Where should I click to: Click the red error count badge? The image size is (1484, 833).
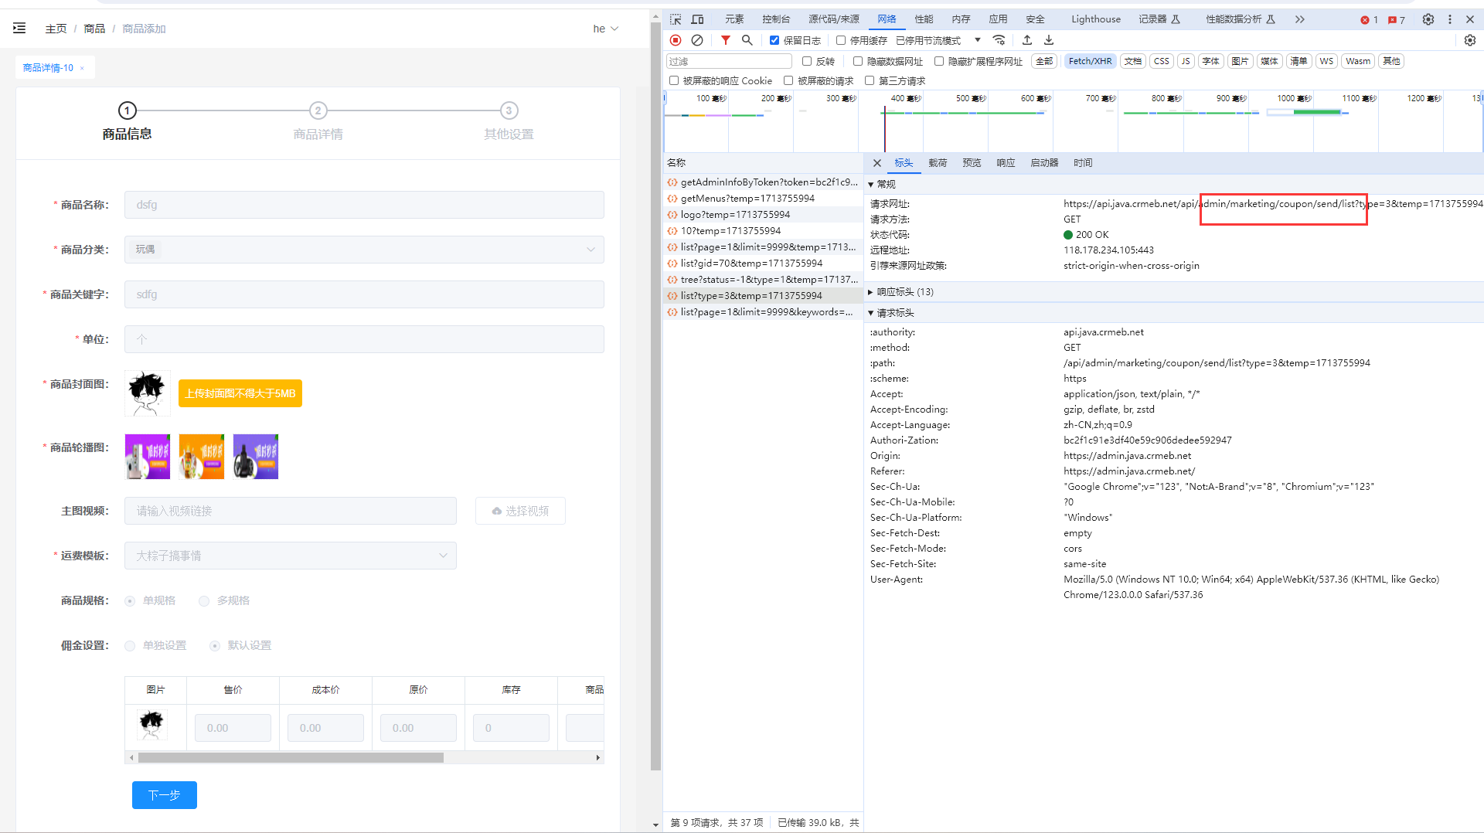(1370, 20)
